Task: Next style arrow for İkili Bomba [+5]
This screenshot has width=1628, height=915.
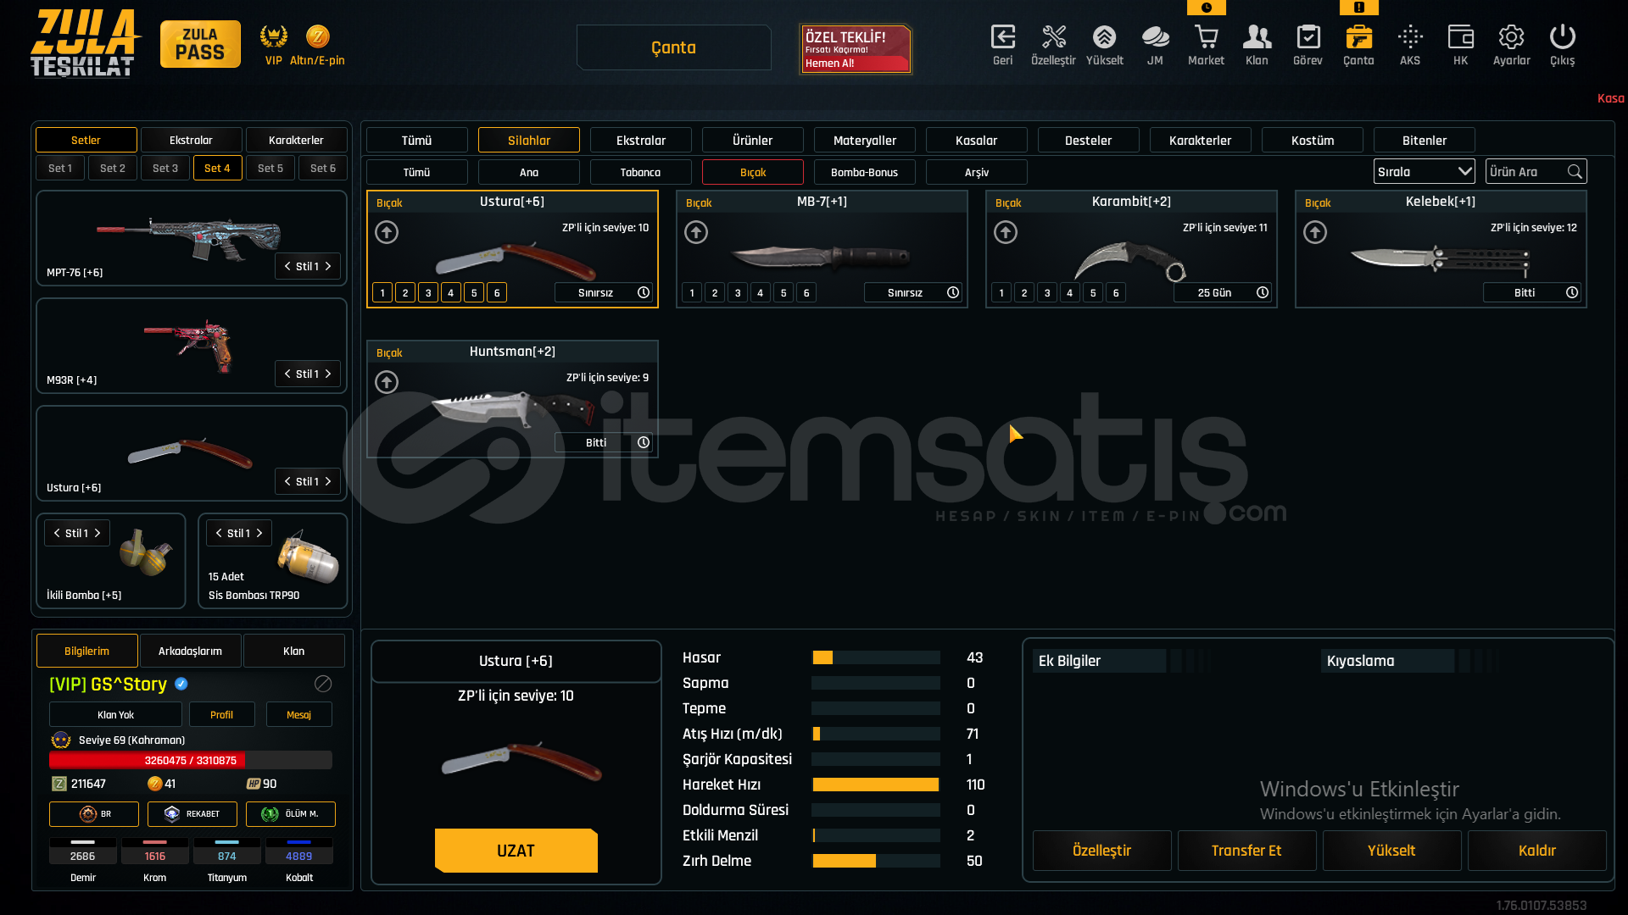Action: tap(98, 533)
